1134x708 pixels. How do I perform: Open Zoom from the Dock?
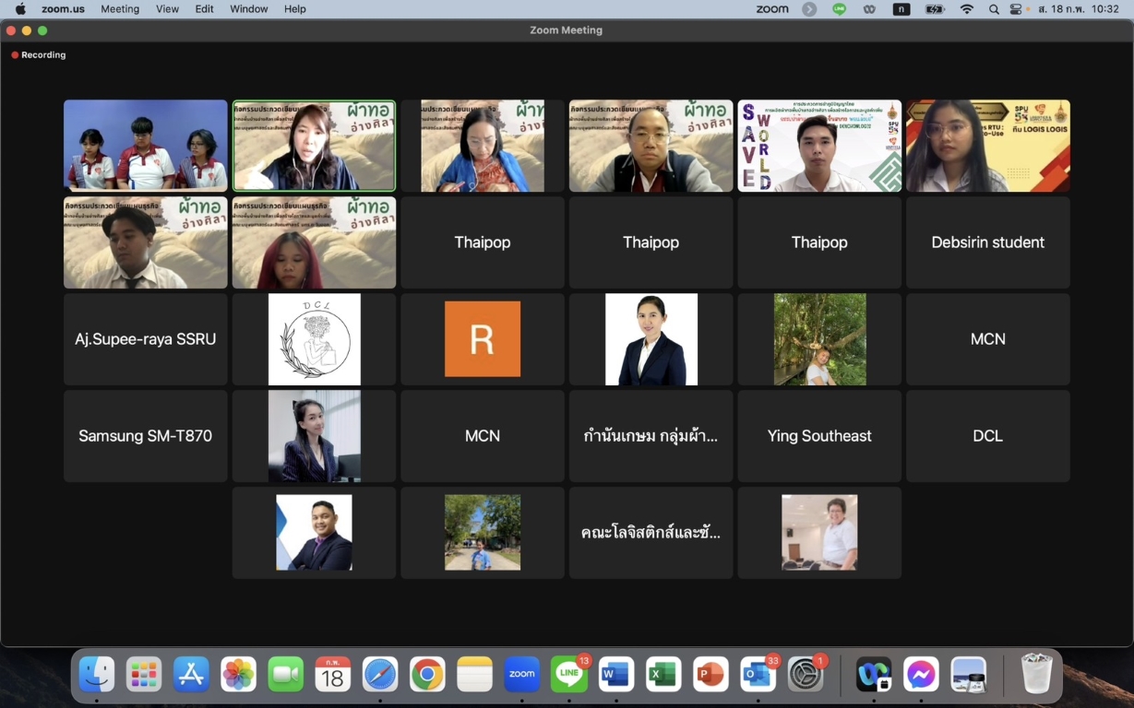coord(521,675)
